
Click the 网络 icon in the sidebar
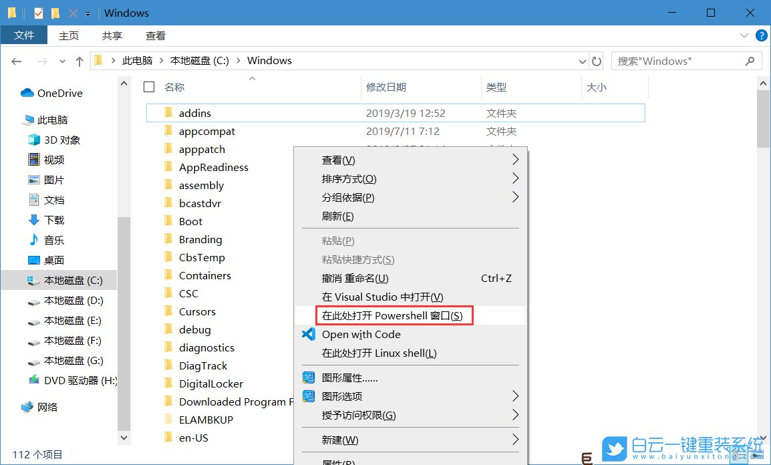tap(27, 406)
